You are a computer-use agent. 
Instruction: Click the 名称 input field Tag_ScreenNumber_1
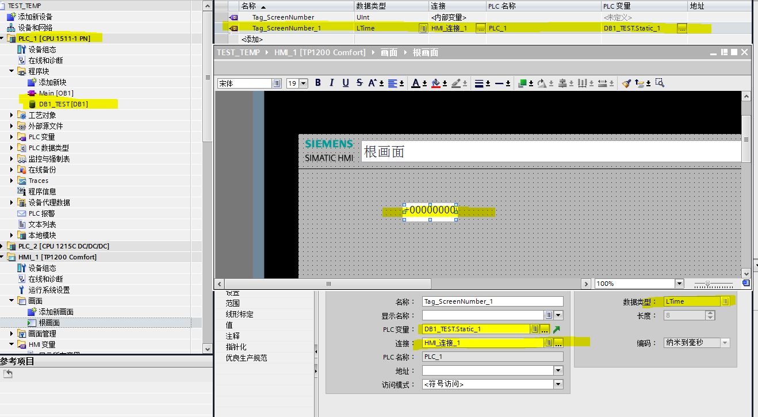pos(493,301)
